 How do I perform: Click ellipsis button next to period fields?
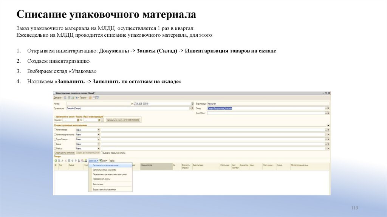[102, 120]
